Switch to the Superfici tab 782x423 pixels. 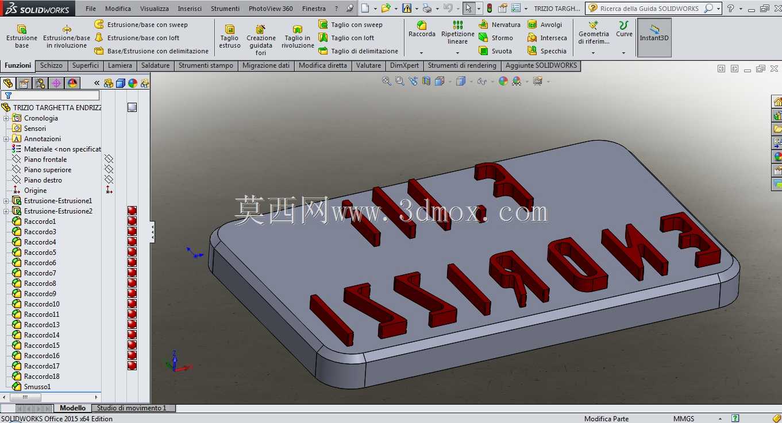tap(86, 65)
